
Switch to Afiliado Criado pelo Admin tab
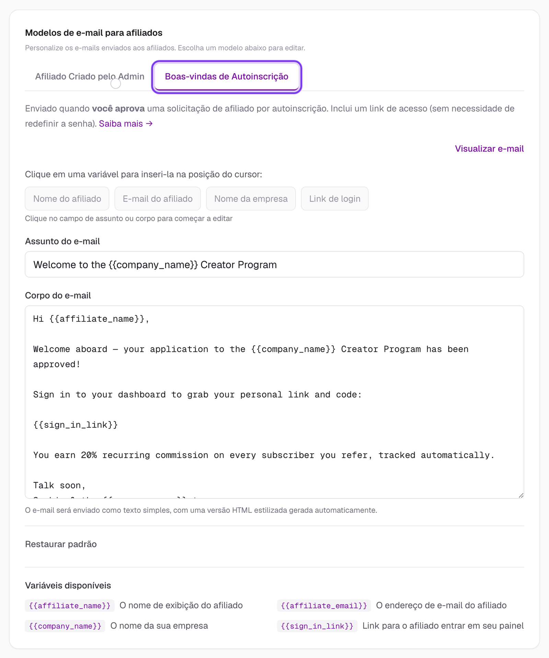tap(90, 76)
